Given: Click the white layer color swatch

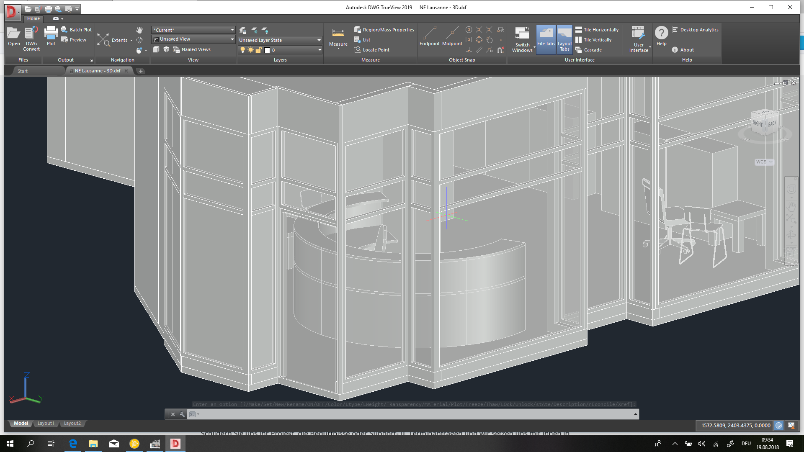Looking at the screenshot, I should pos(267,50).
